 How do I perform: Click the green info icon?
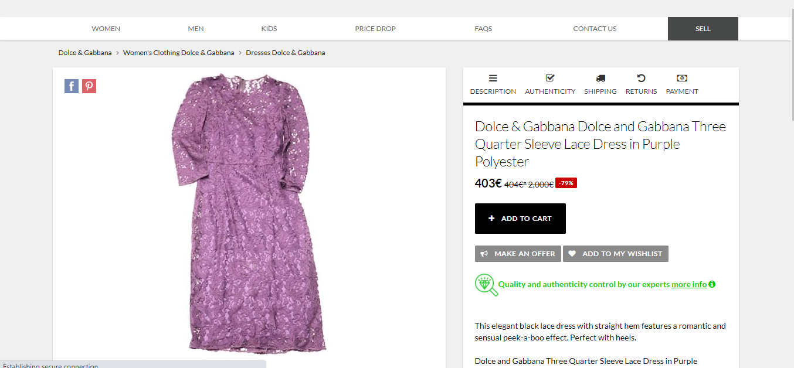pyautogui.click(x=712, y=284)
